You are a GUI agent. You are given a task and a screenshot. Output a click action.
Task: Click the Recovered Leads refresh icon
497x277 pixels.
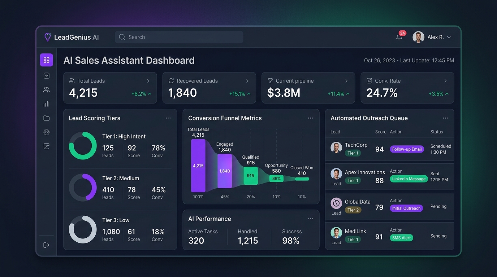tap(171, 81)
